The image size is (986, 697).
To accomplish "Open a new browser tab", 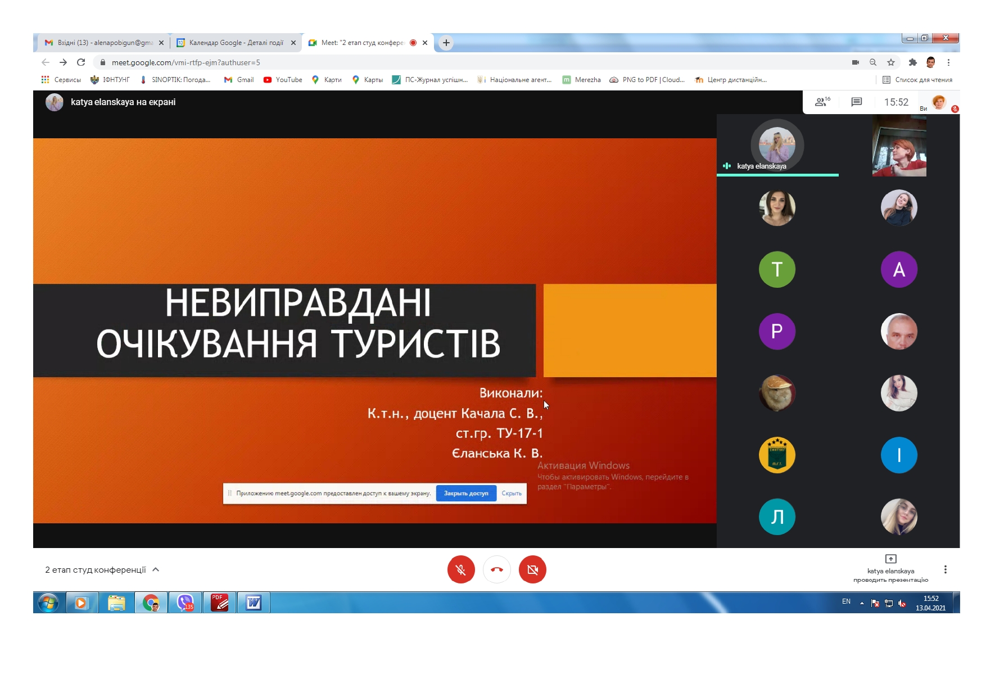I will [446, 43].
